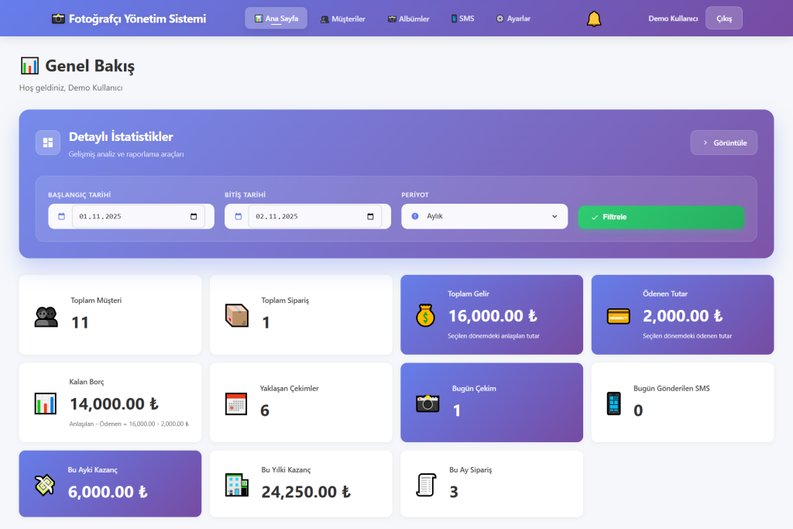The width and height of the screenshot is (793, 529).
Task: Click the phone icon on Bugün Gönderilen SMS
Action: (613, 403)
